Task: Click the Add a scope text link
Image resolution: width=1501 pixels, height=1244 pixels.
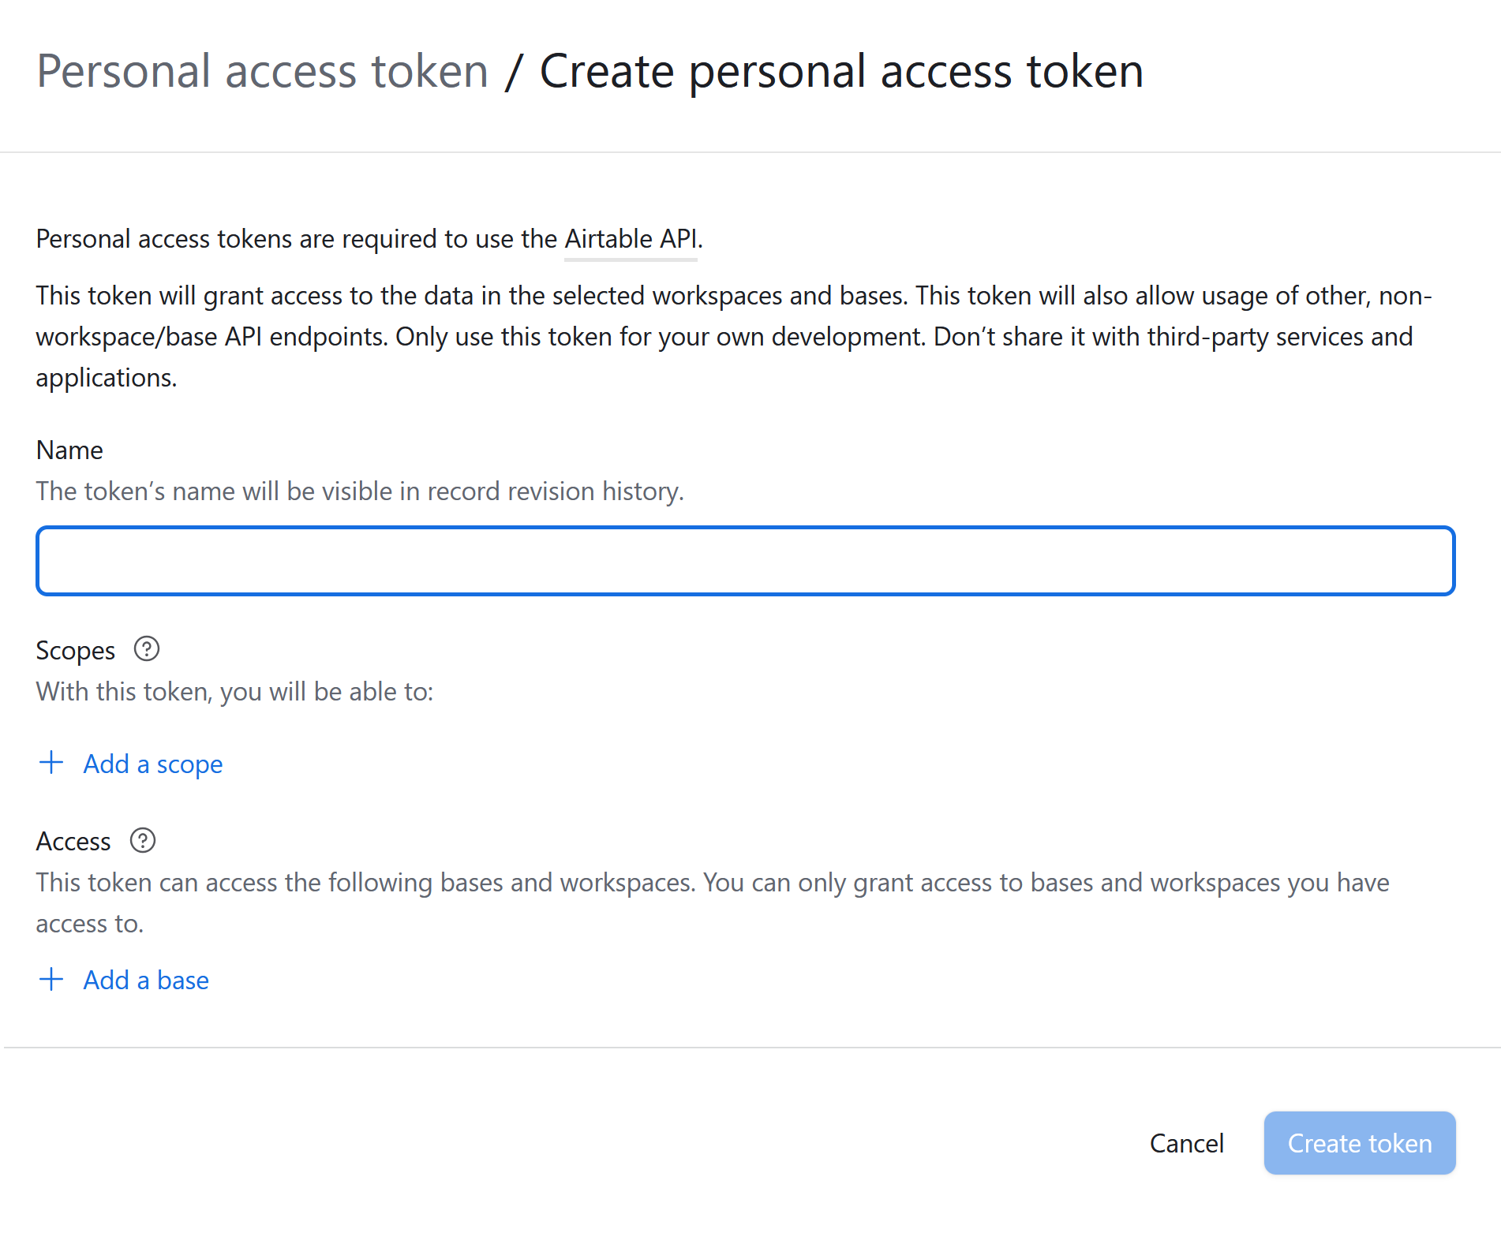Action: (153, 764)
